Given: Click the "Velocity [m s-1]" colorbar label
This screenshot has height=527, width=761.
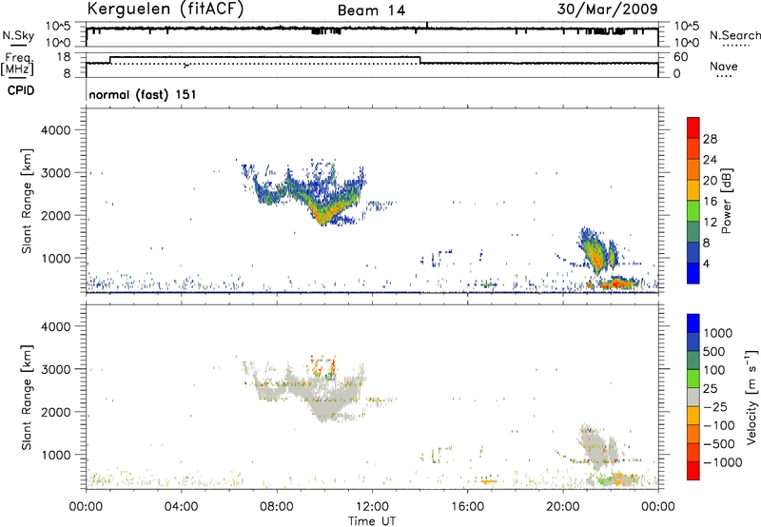Looking at the screenshot, I should pos(751,397).
